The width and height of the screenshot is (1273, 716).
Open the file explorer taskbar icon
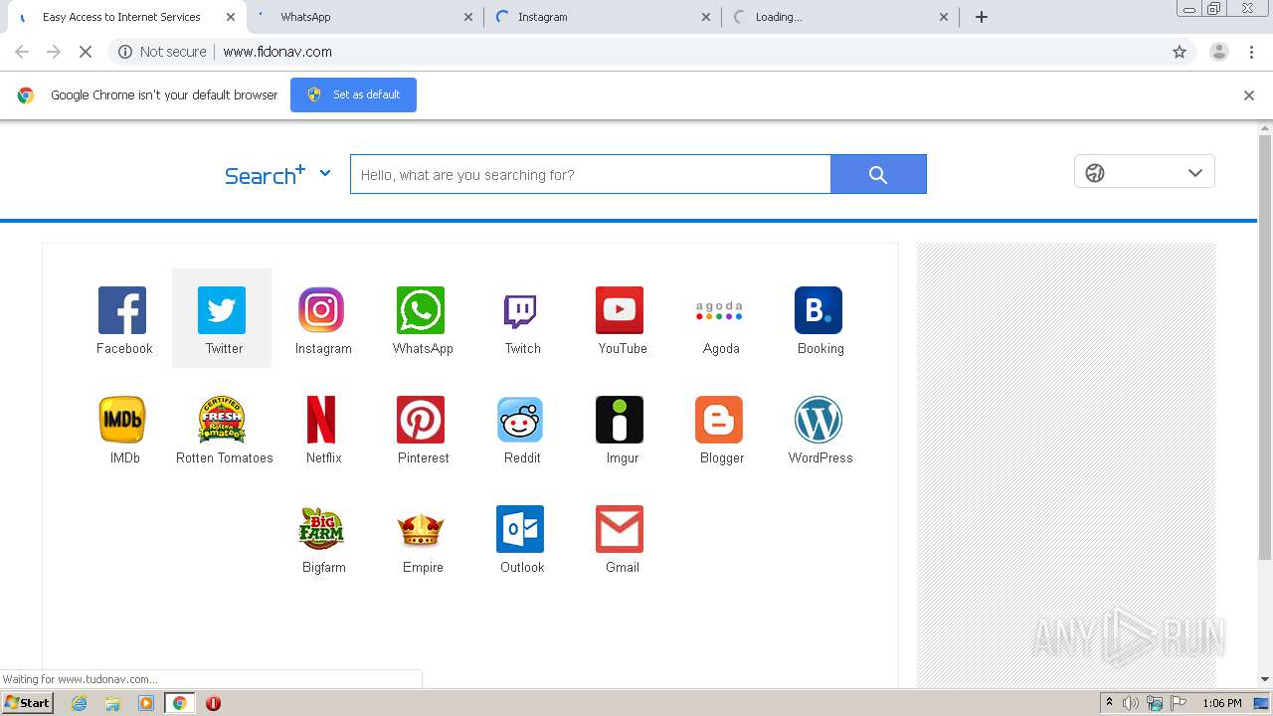(x=112, y=703)
